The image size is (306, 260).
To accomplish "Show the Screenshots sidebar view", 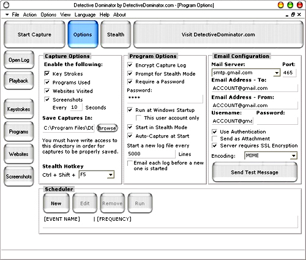I will (19, 176).
